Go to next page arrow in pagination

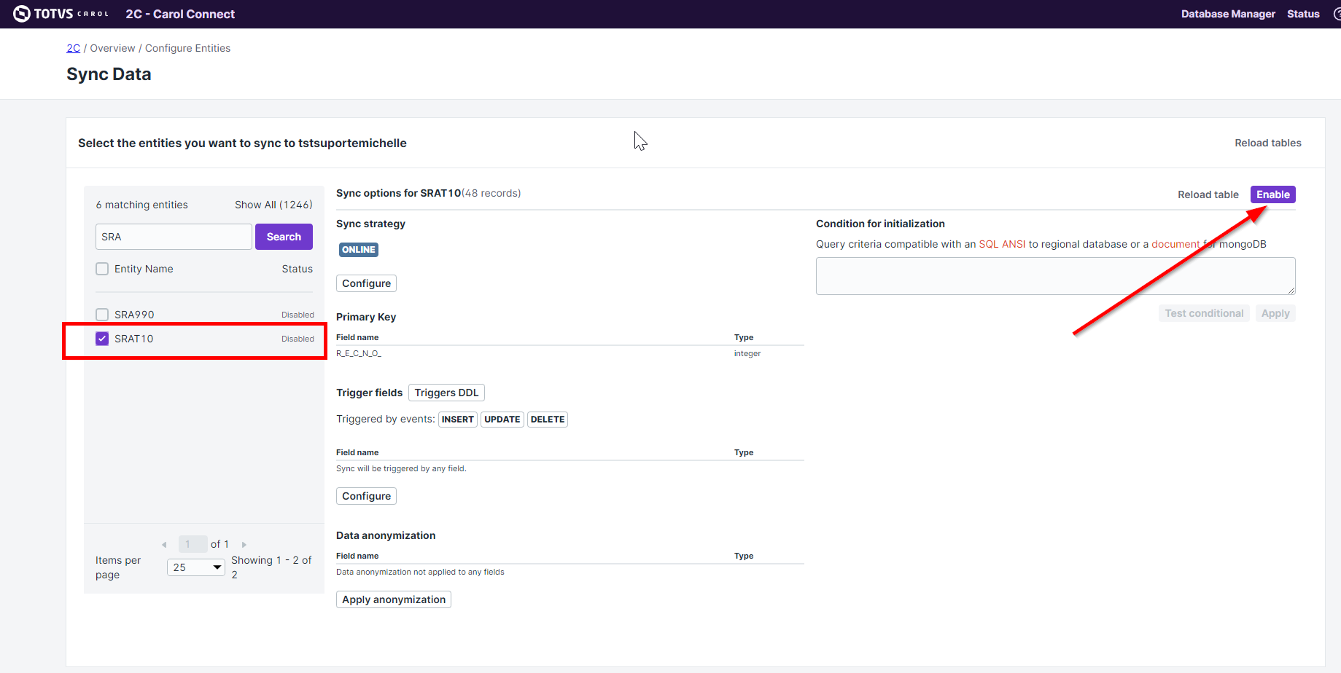(x=244, y=545)
